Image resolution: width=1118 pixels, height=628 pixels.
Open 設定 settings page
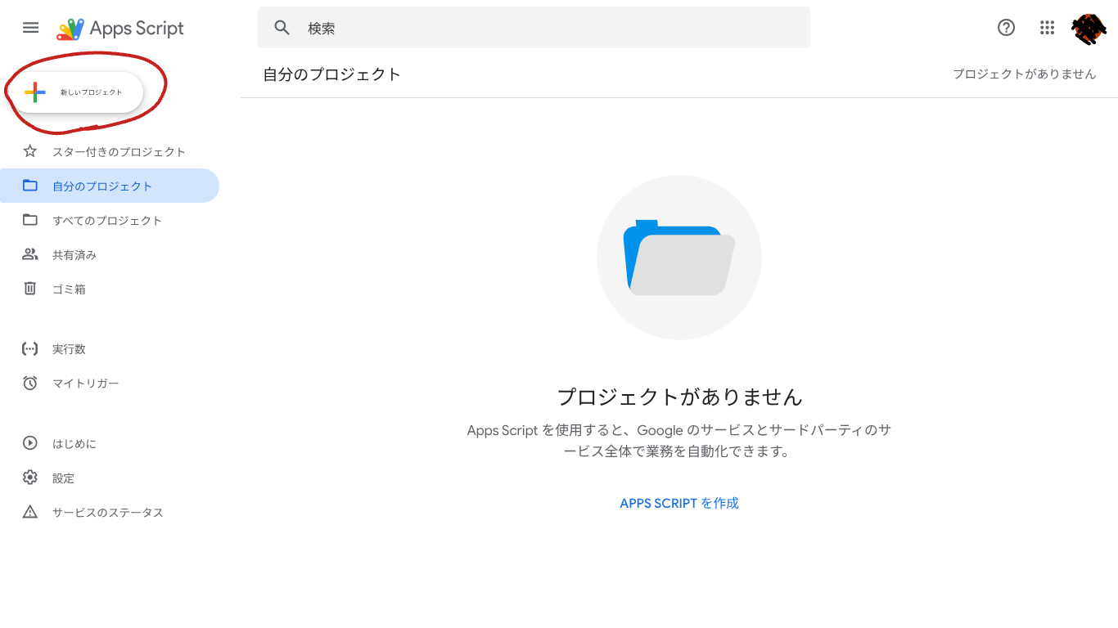[x=110, y=478]
